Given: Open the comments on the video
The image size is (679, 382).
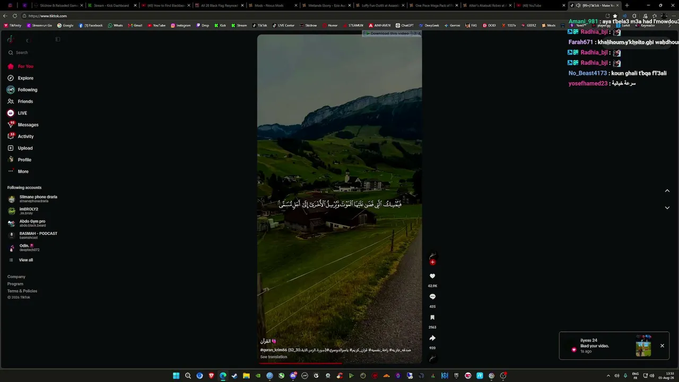Looking at the screenshot, I should coord(432,297).
